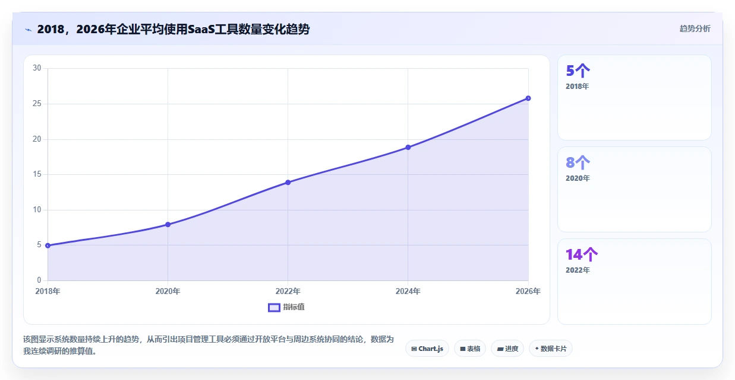Image resolution: width=735 pixels, height=380 pixels.
Task: Open the 8个 2020年 data card
Action: (x=634, y=190)
